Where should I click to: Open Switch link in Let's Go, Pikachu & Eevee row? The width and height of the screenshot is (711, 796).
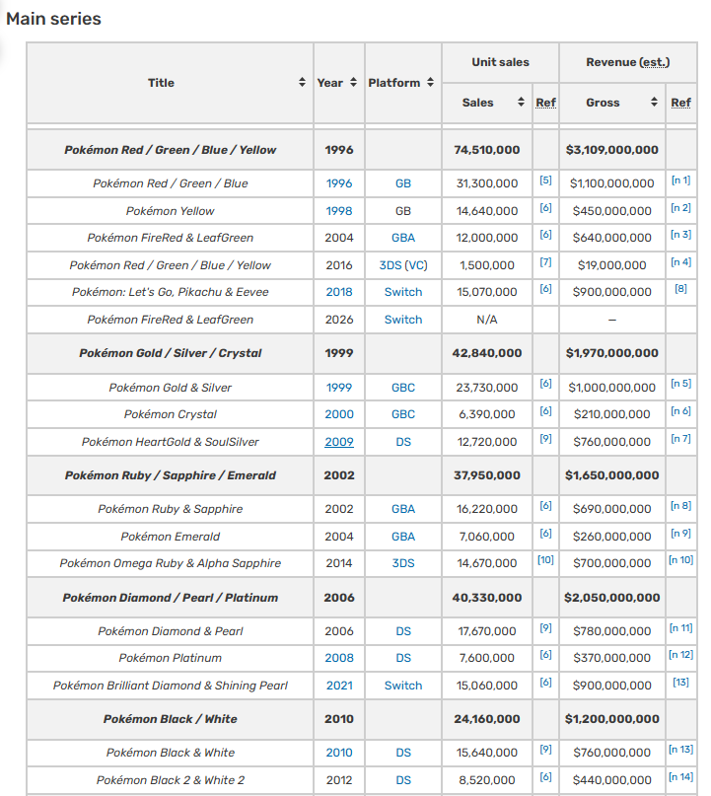pyautogui.click(x=403, y=292)
